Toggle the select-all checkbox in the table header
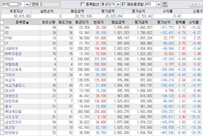Viewport: 203px width, 137px height. 2,22
